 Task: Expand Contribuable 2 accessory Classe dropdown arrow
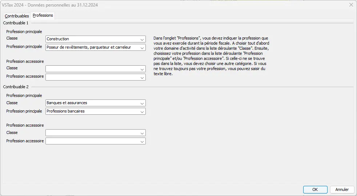click(x=142, y=133)
